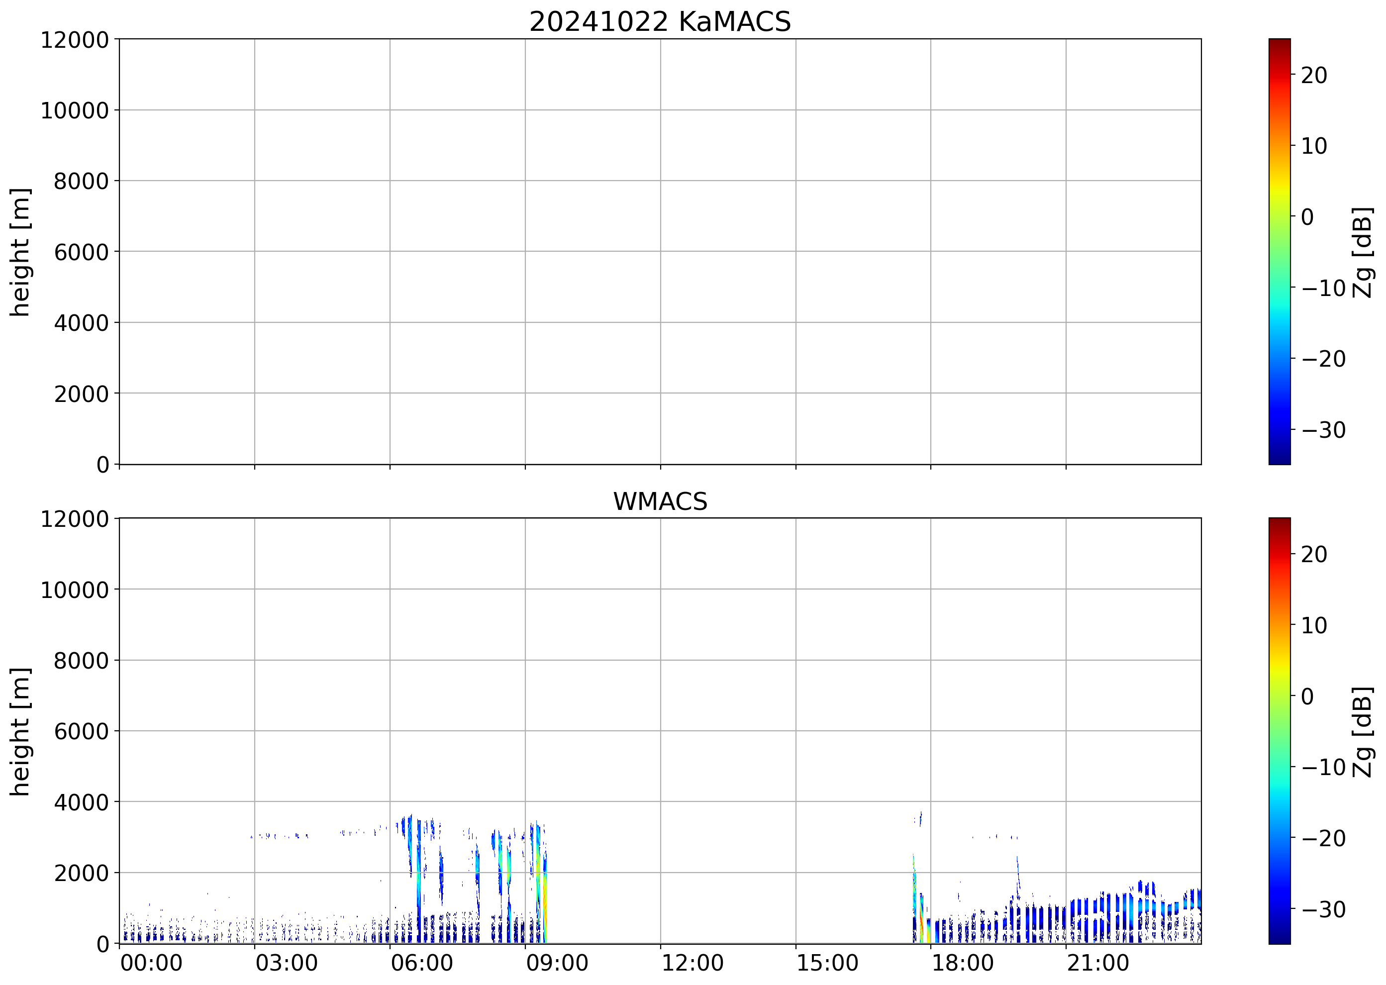Screen dimensions: 1386x985
Task: Click the 09:00 x-axis tick label
Action: coord(556,963)
